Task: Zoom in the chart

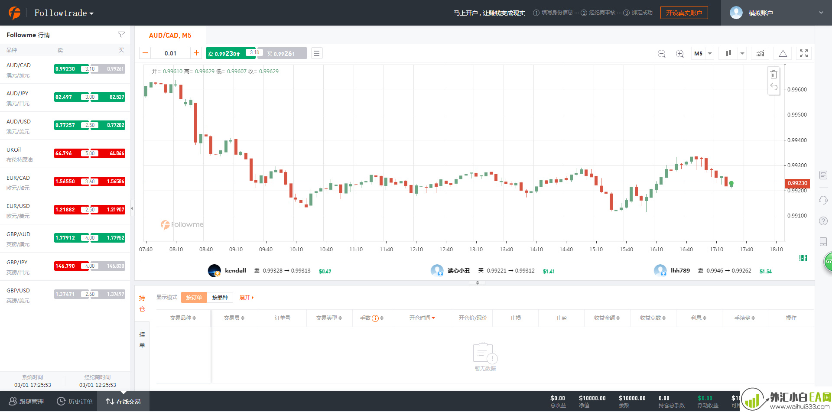Action: pos(680,54)
